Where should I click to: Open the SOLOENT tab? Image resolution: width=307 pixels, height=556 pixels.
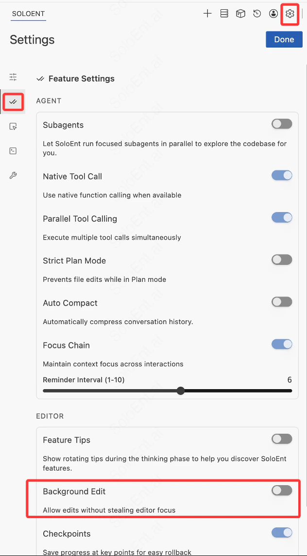coord(28,14)
